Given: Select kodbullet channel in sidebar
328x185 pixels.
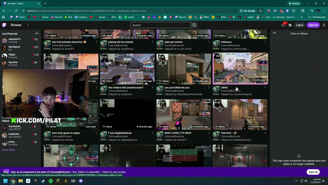Looking at the screenshot, I should (x=20, y=135).
